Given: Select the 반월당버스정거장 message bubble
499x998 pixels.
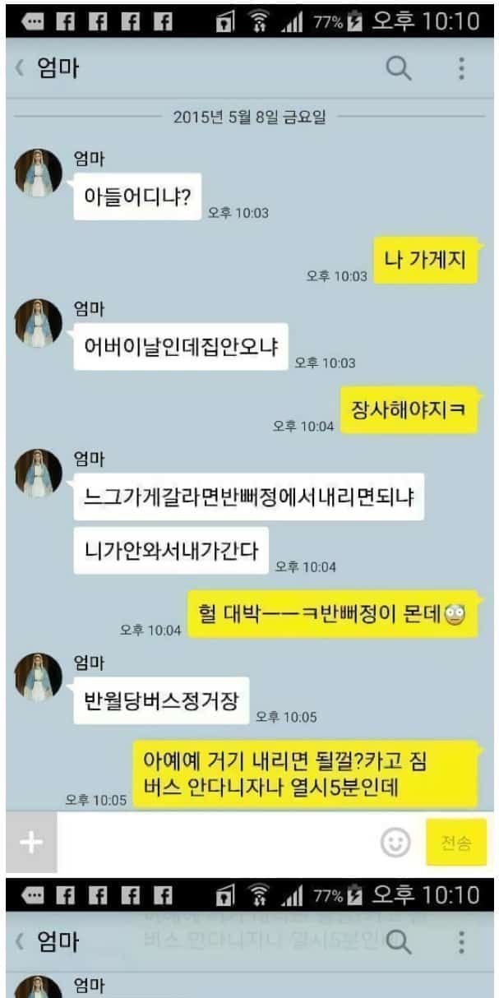Looking at the screenshot, I should pyautogui.click(x=161, y=701).
